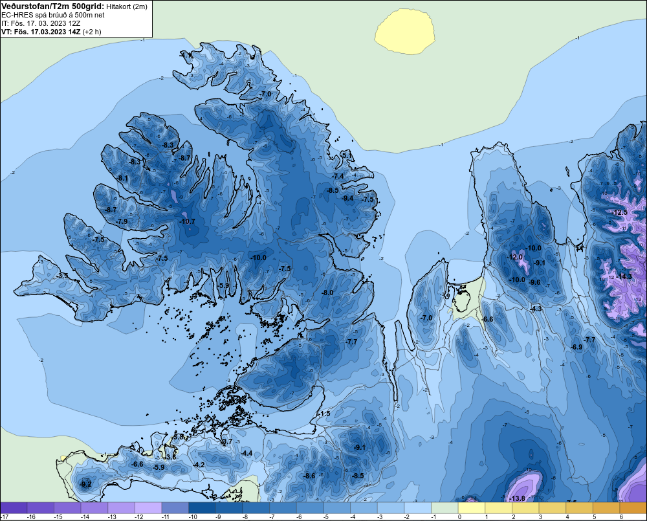Screen dimensions: 647x521
Task: Click the -3.5 temperature value
Action: tap(62, 275)
